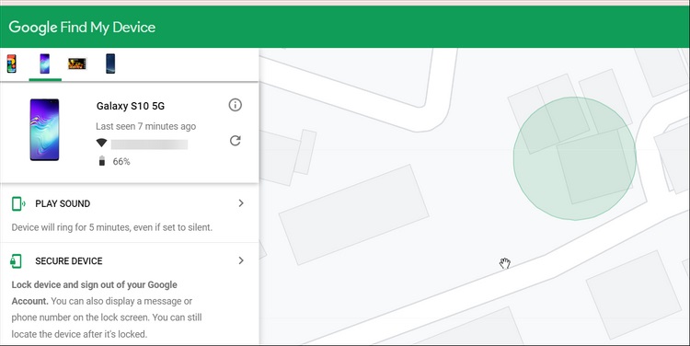690x346 pixels.
Task: Click the Play Sound phone icon
Action: click(18, 203)
